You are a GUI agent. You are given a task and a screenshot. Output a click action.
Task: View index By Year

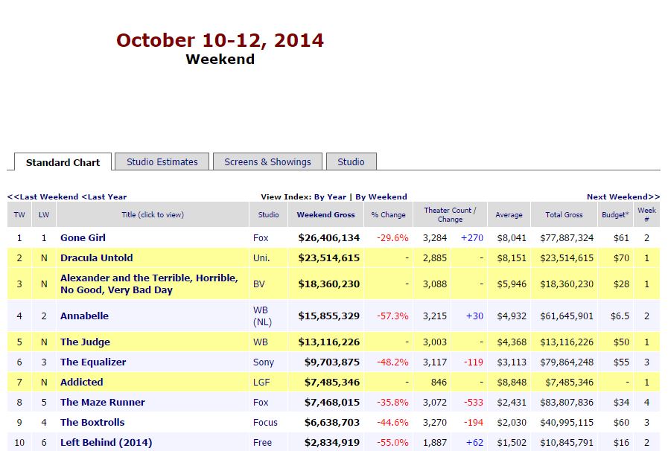330,196
